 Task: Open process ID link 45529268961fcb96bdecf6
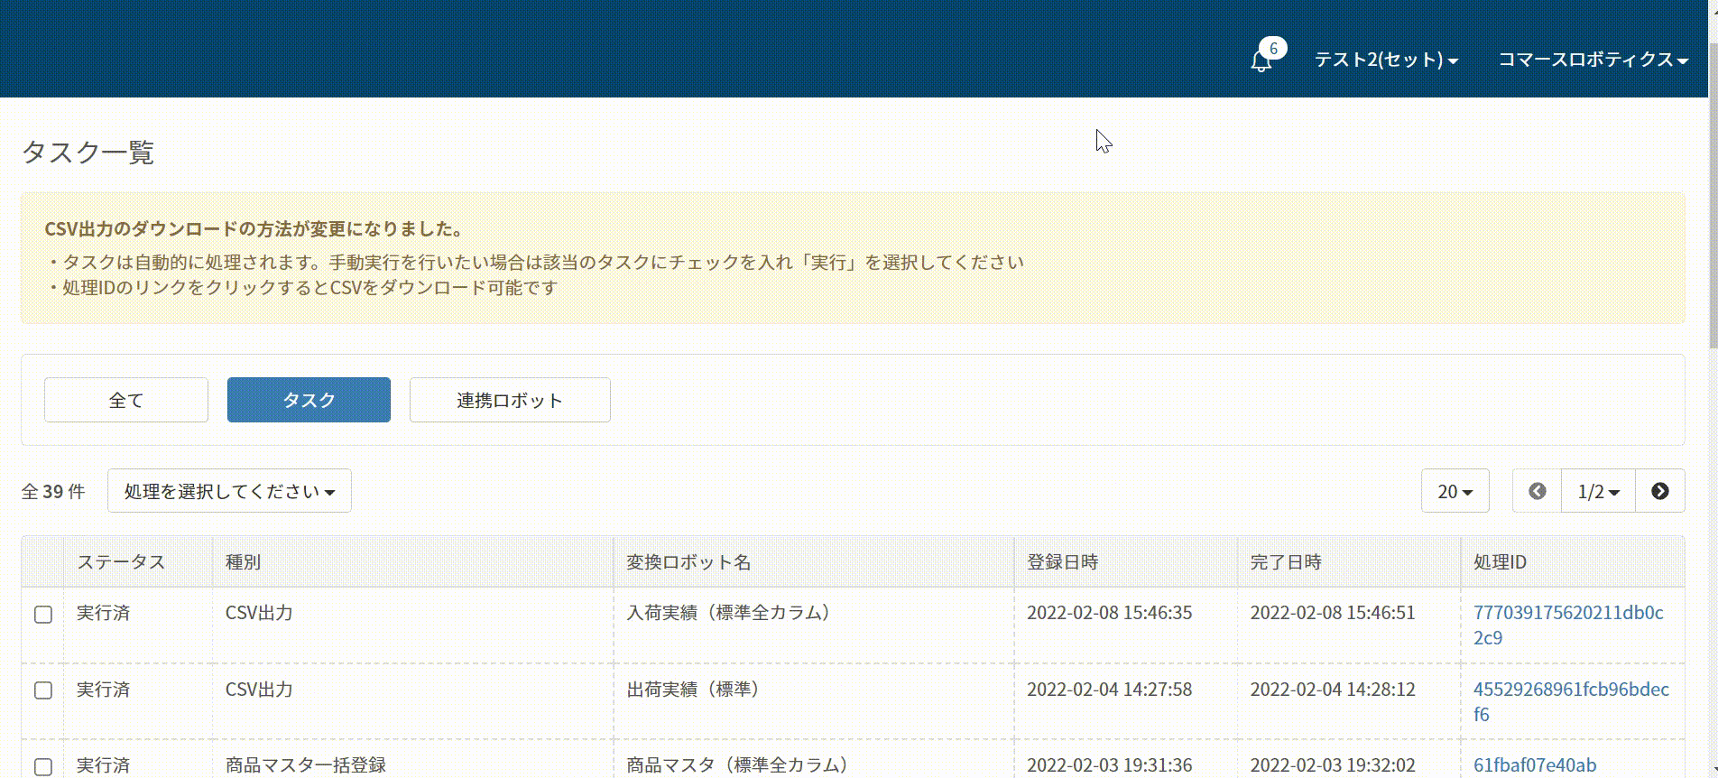(x=1571, y=701)
